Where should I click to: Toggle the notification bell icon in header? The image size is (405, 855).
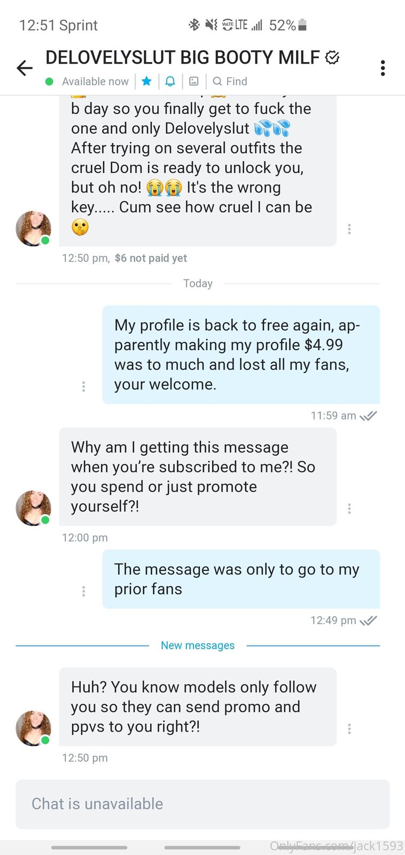[x=170, y=81]
